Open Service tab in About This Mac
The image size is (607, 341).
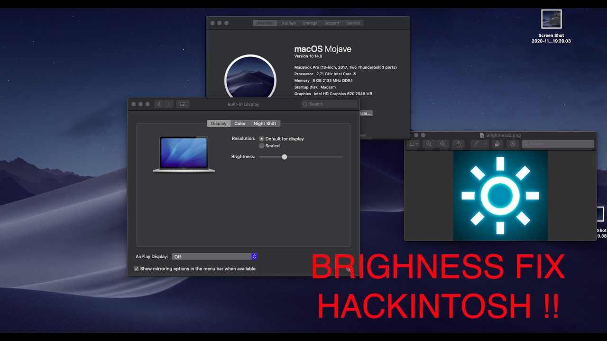pyautogui.click(x=353, y=23)
